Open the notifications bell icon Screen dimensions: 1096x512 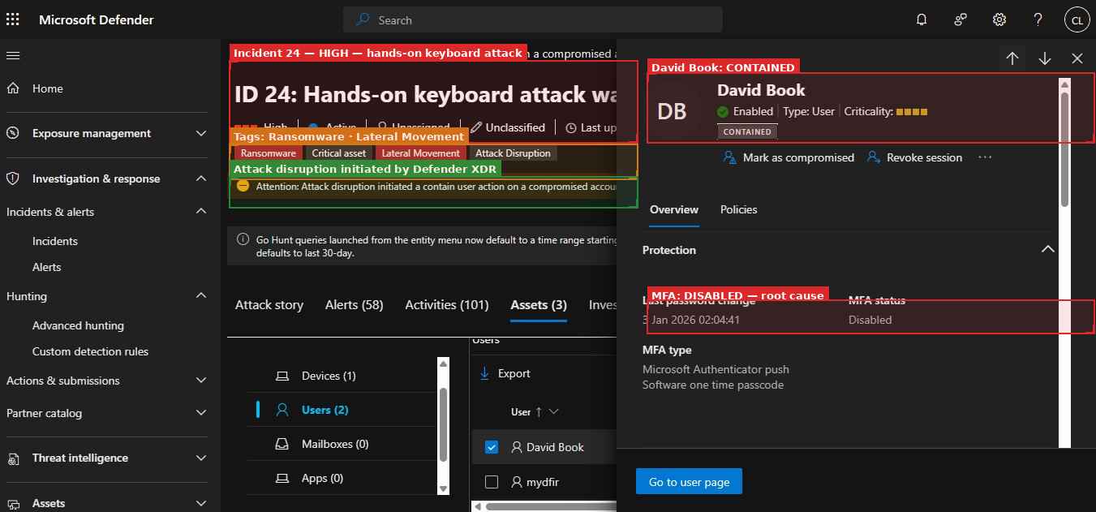[x=922, y=19]
